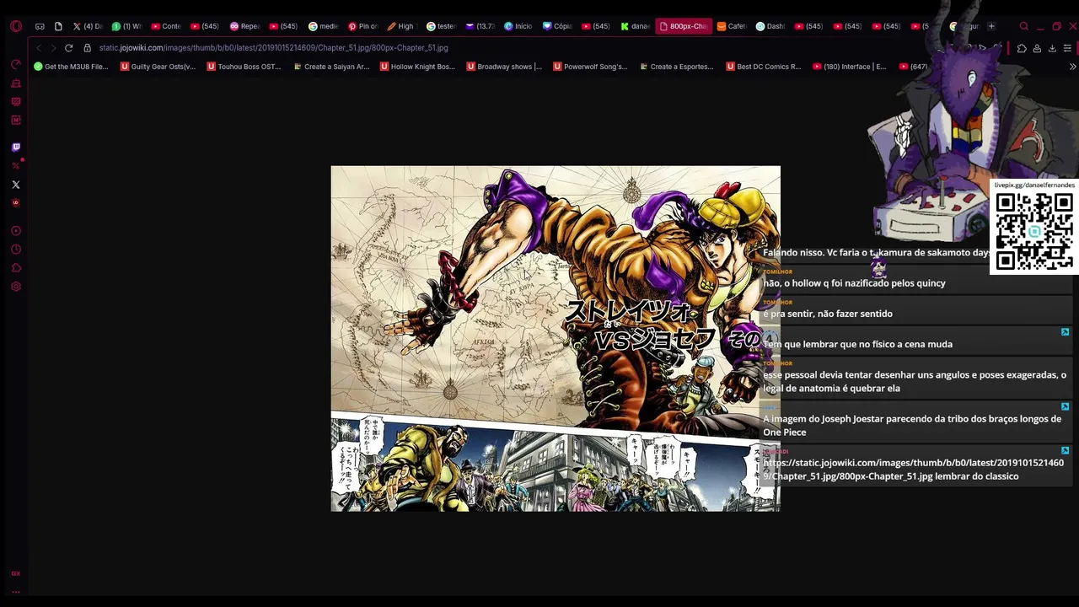Show hidden bookmarks with overflow chevron
The height and width of the screenshot is (607, 1079).
(1072, 67)
